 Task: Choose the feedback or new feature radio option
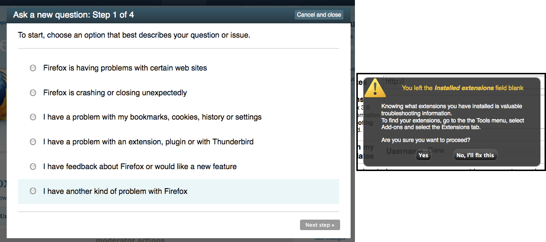pos(33,167)
